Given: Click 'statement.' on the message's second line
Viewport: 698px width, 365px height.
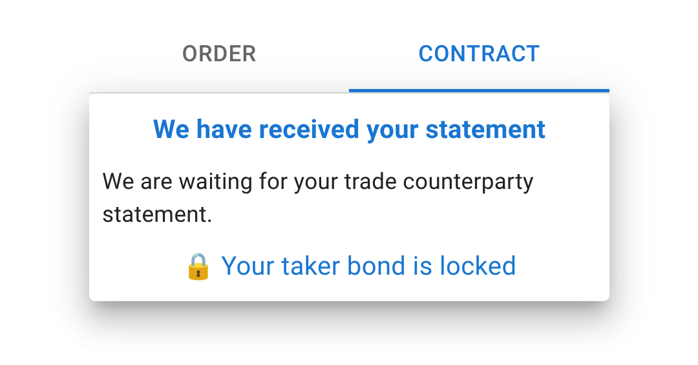Looking at the screenshot, I should 157,215.
